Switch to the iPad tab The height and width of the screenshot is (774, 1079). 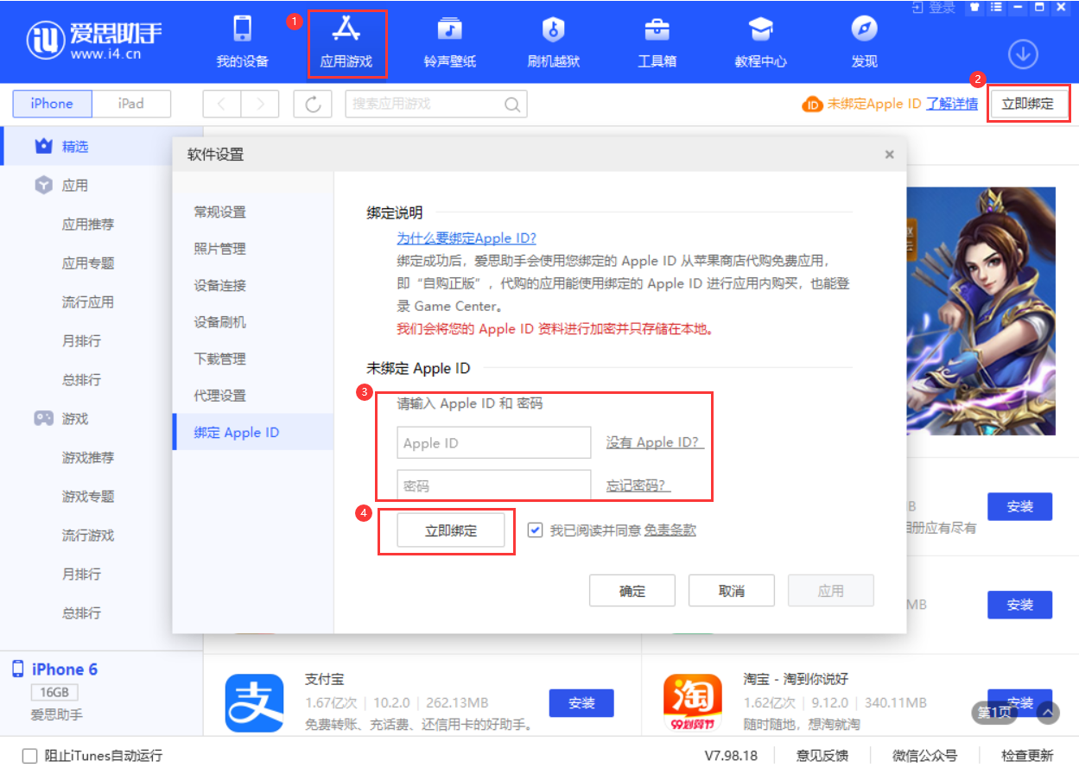point(131,103)
